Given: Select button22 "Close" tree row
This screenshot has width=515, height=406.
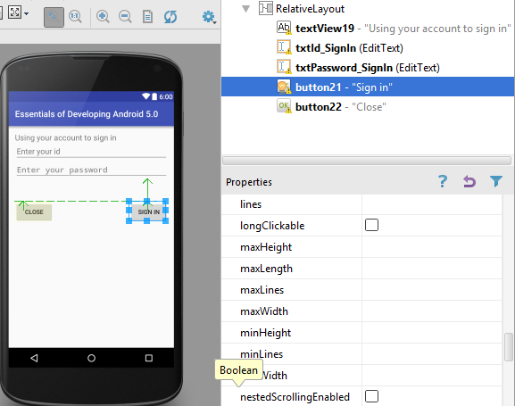Looking at the screenshot, I should [x=368, y=107].
